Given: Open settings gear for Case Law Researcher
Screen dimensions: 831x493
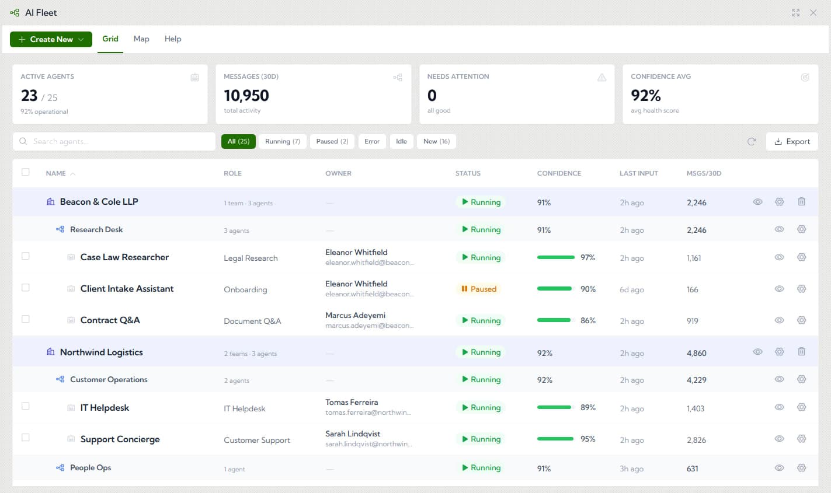Looking at the screenshot, I should [801, 257].
